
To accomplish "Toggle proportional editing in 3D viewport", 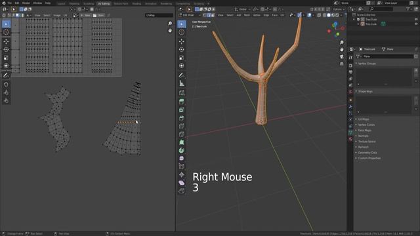I will click(274, 9).
